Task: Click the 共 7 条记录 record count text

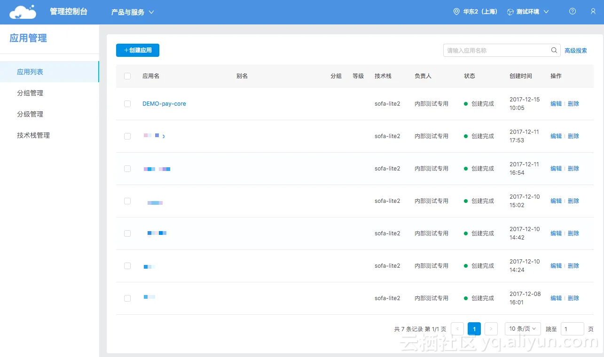Action: 408,329
